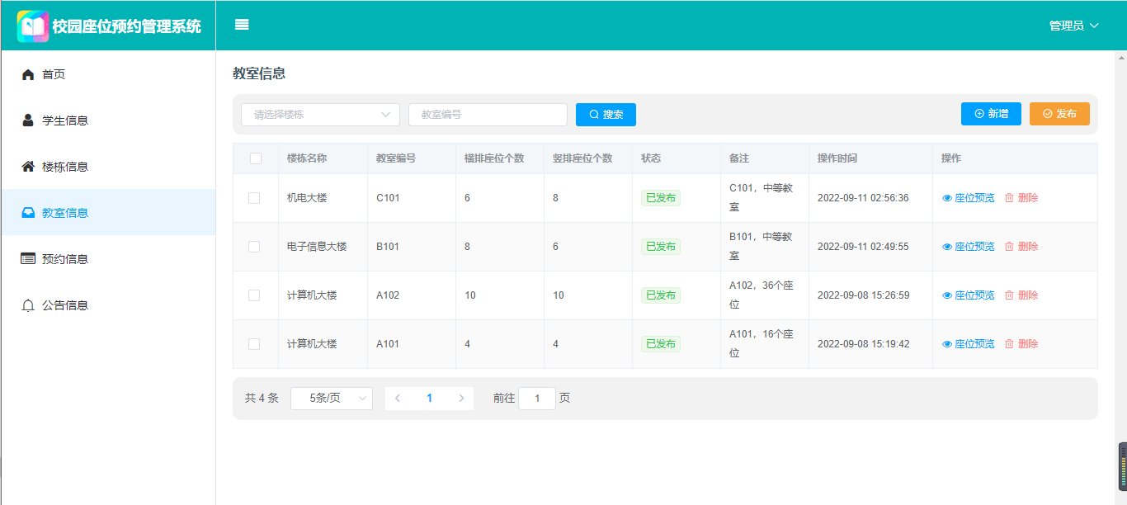Click the blue 搜索 button
Screen dimensions: 1127x505
(x=606, y=115)
